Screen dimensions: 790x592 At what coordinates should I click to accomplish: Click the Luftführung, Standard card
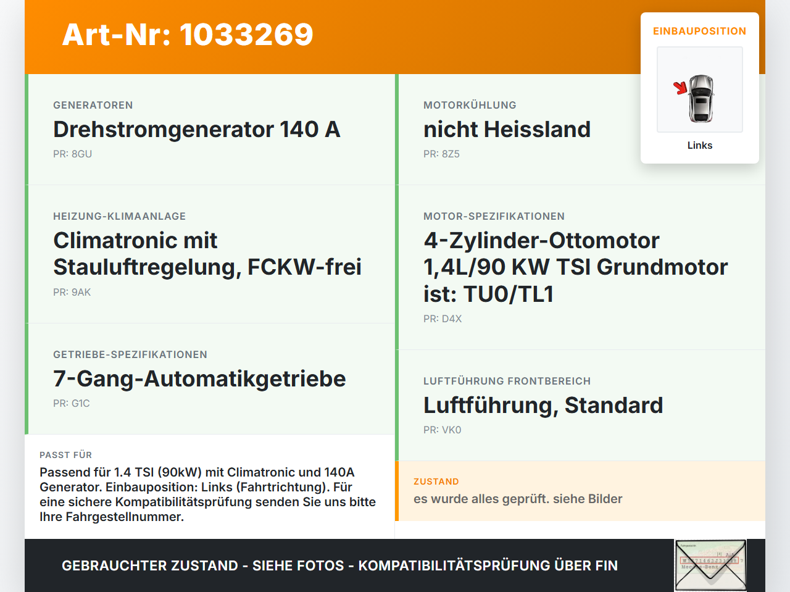pos(580,406)
